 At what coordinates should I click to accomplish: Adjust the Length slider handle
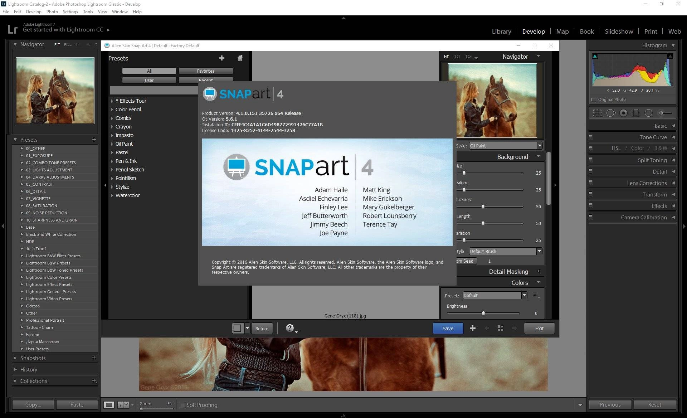pyautogui.click(x=483, y=223)
